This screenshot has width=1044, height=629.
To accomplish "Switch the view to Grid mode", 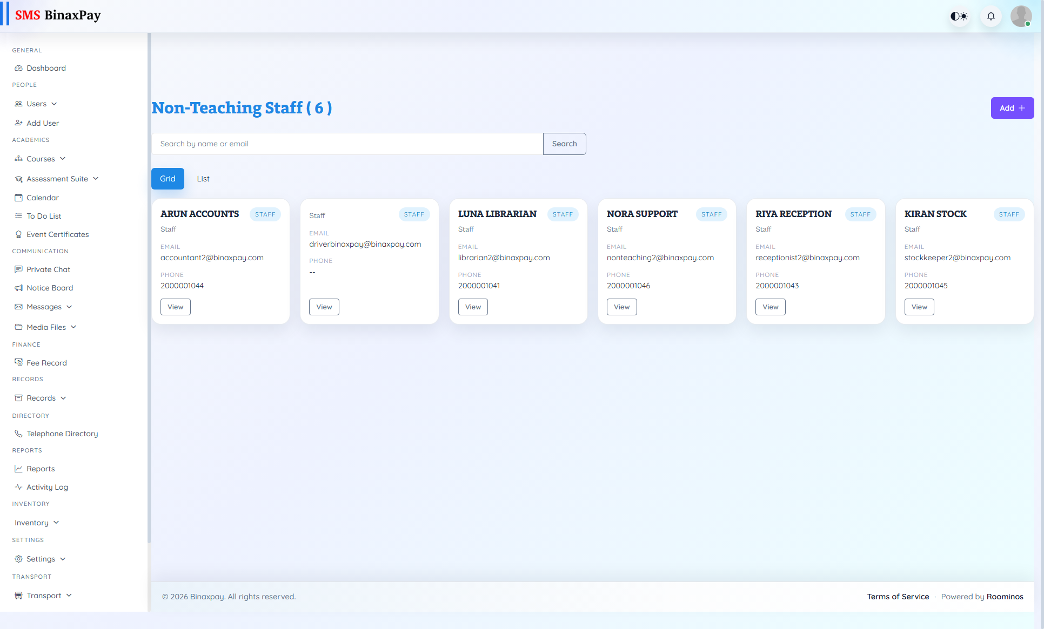I will tap(168, 178).
